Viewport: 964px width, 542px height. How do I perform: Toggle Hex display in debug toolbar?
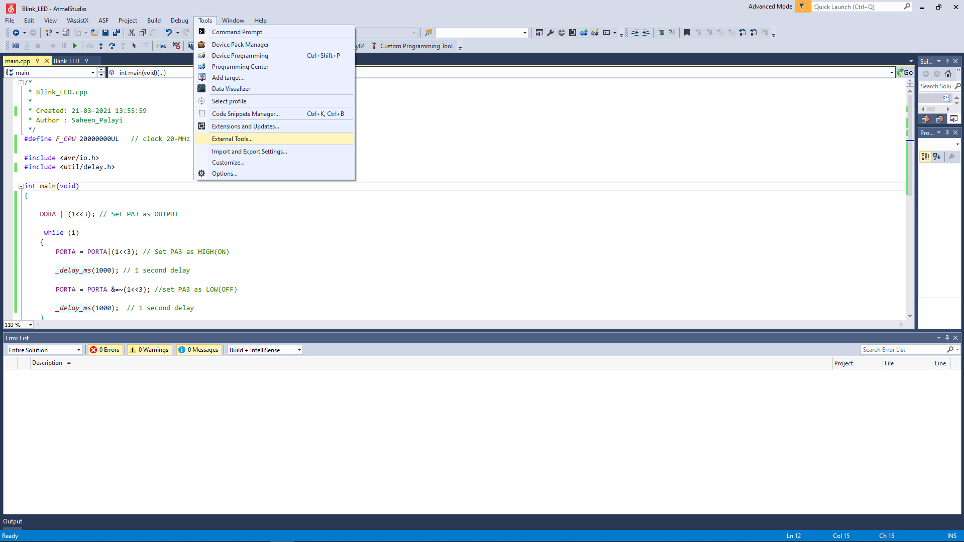161,46
